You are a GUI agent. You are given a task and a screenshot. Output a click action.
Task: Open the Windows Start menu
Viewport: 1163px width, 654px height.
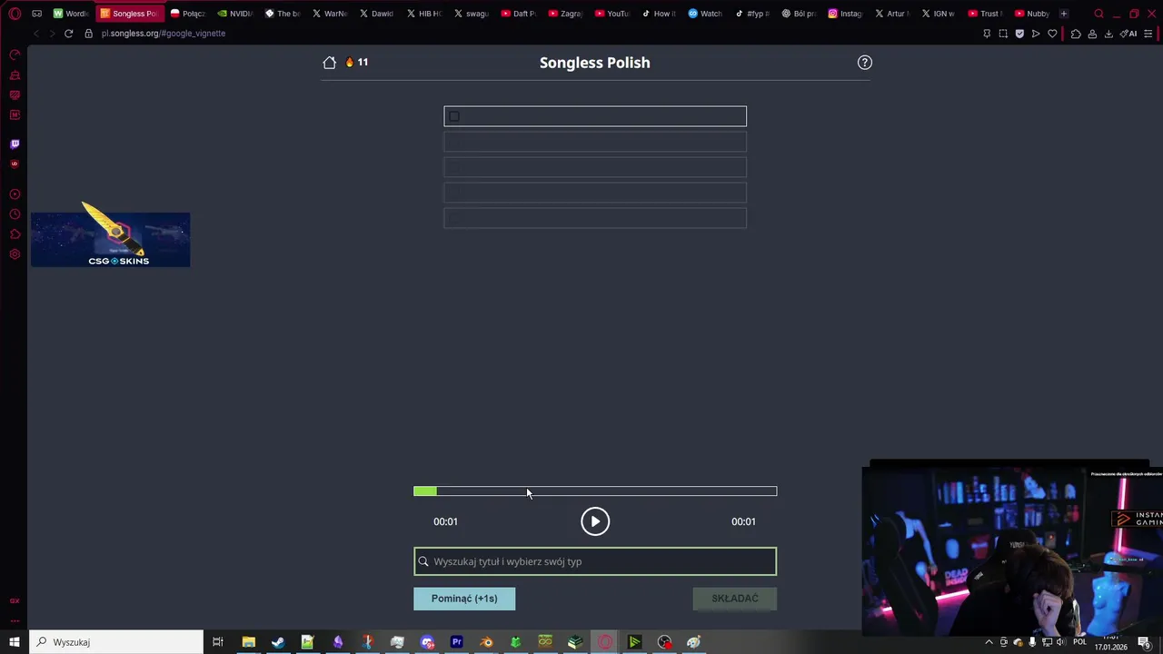click(14, 642)
